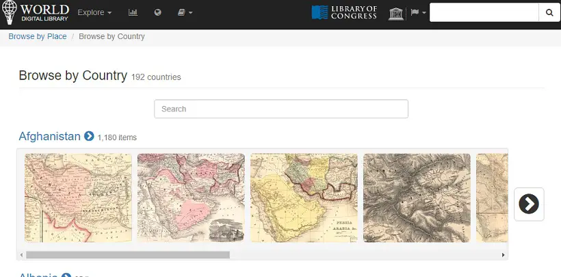Open the yellow Persia Arabia map thumbnail

click(304, 198)
